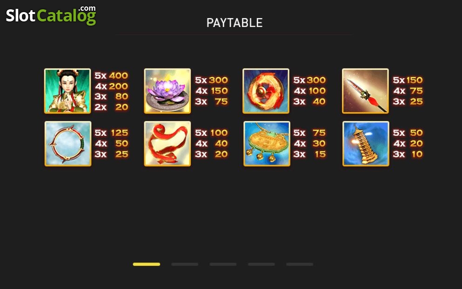The width and height of the screenshot is (462, 289).
Task: Click the 5x 400 payout value
Action: pos(111,76)
